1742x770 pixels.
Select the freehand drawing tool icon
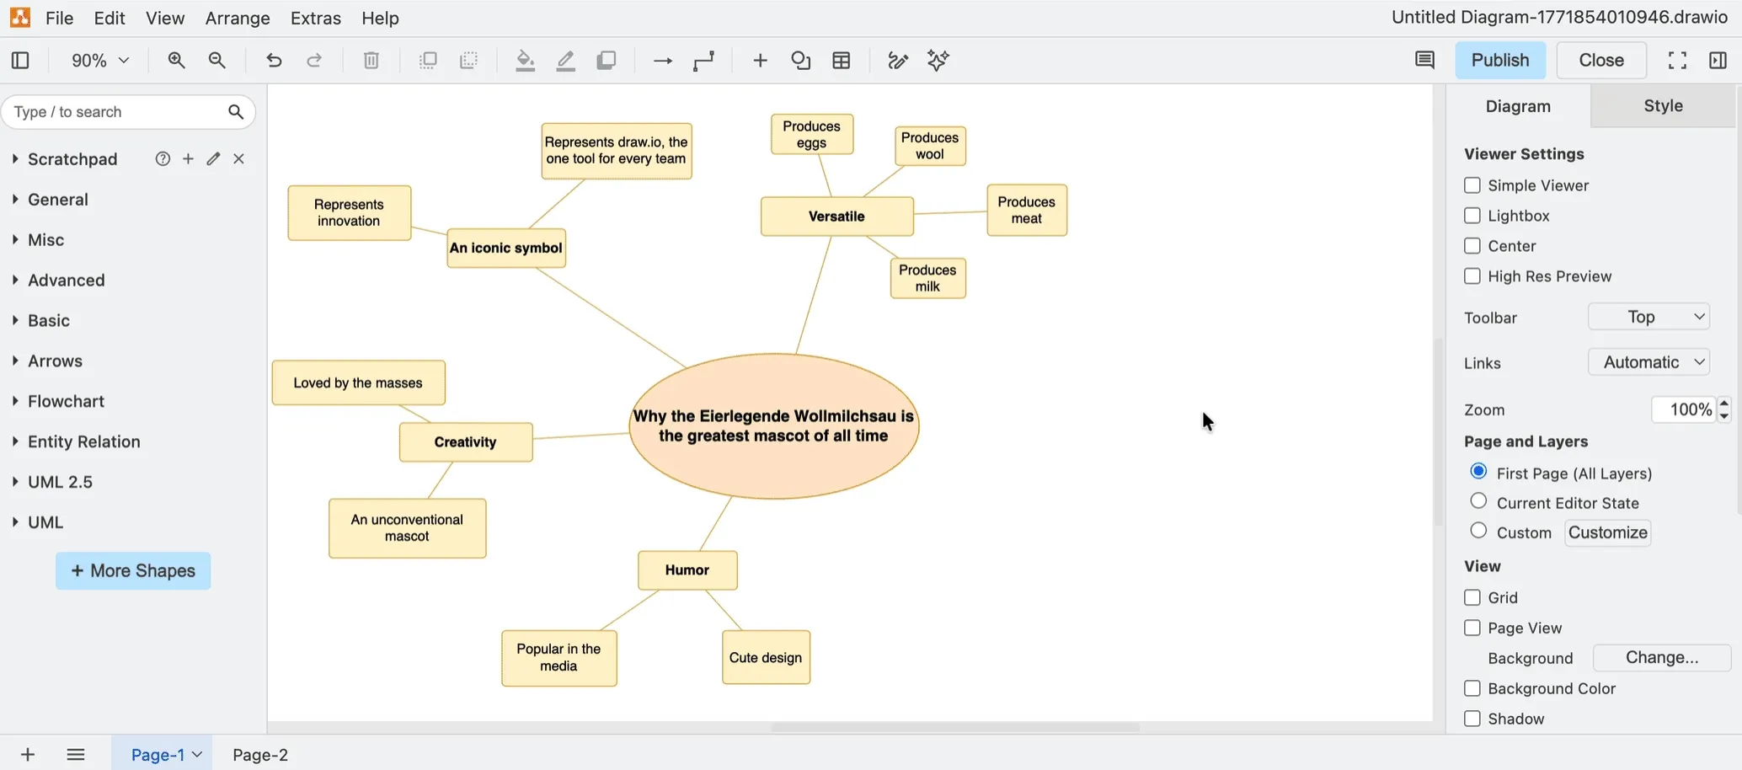(x=898, y=60)
